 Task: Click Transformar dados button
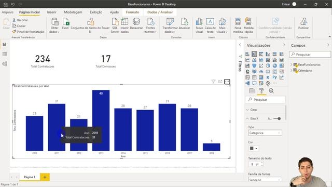coord(170,25)
